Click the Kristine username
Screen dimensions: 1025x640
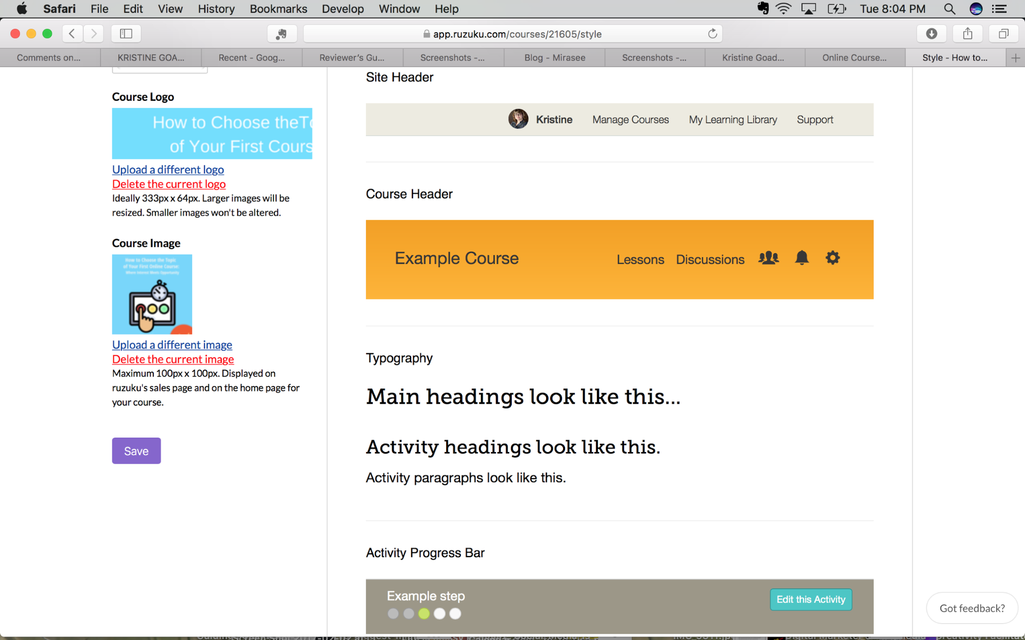(x=554, y=119)
